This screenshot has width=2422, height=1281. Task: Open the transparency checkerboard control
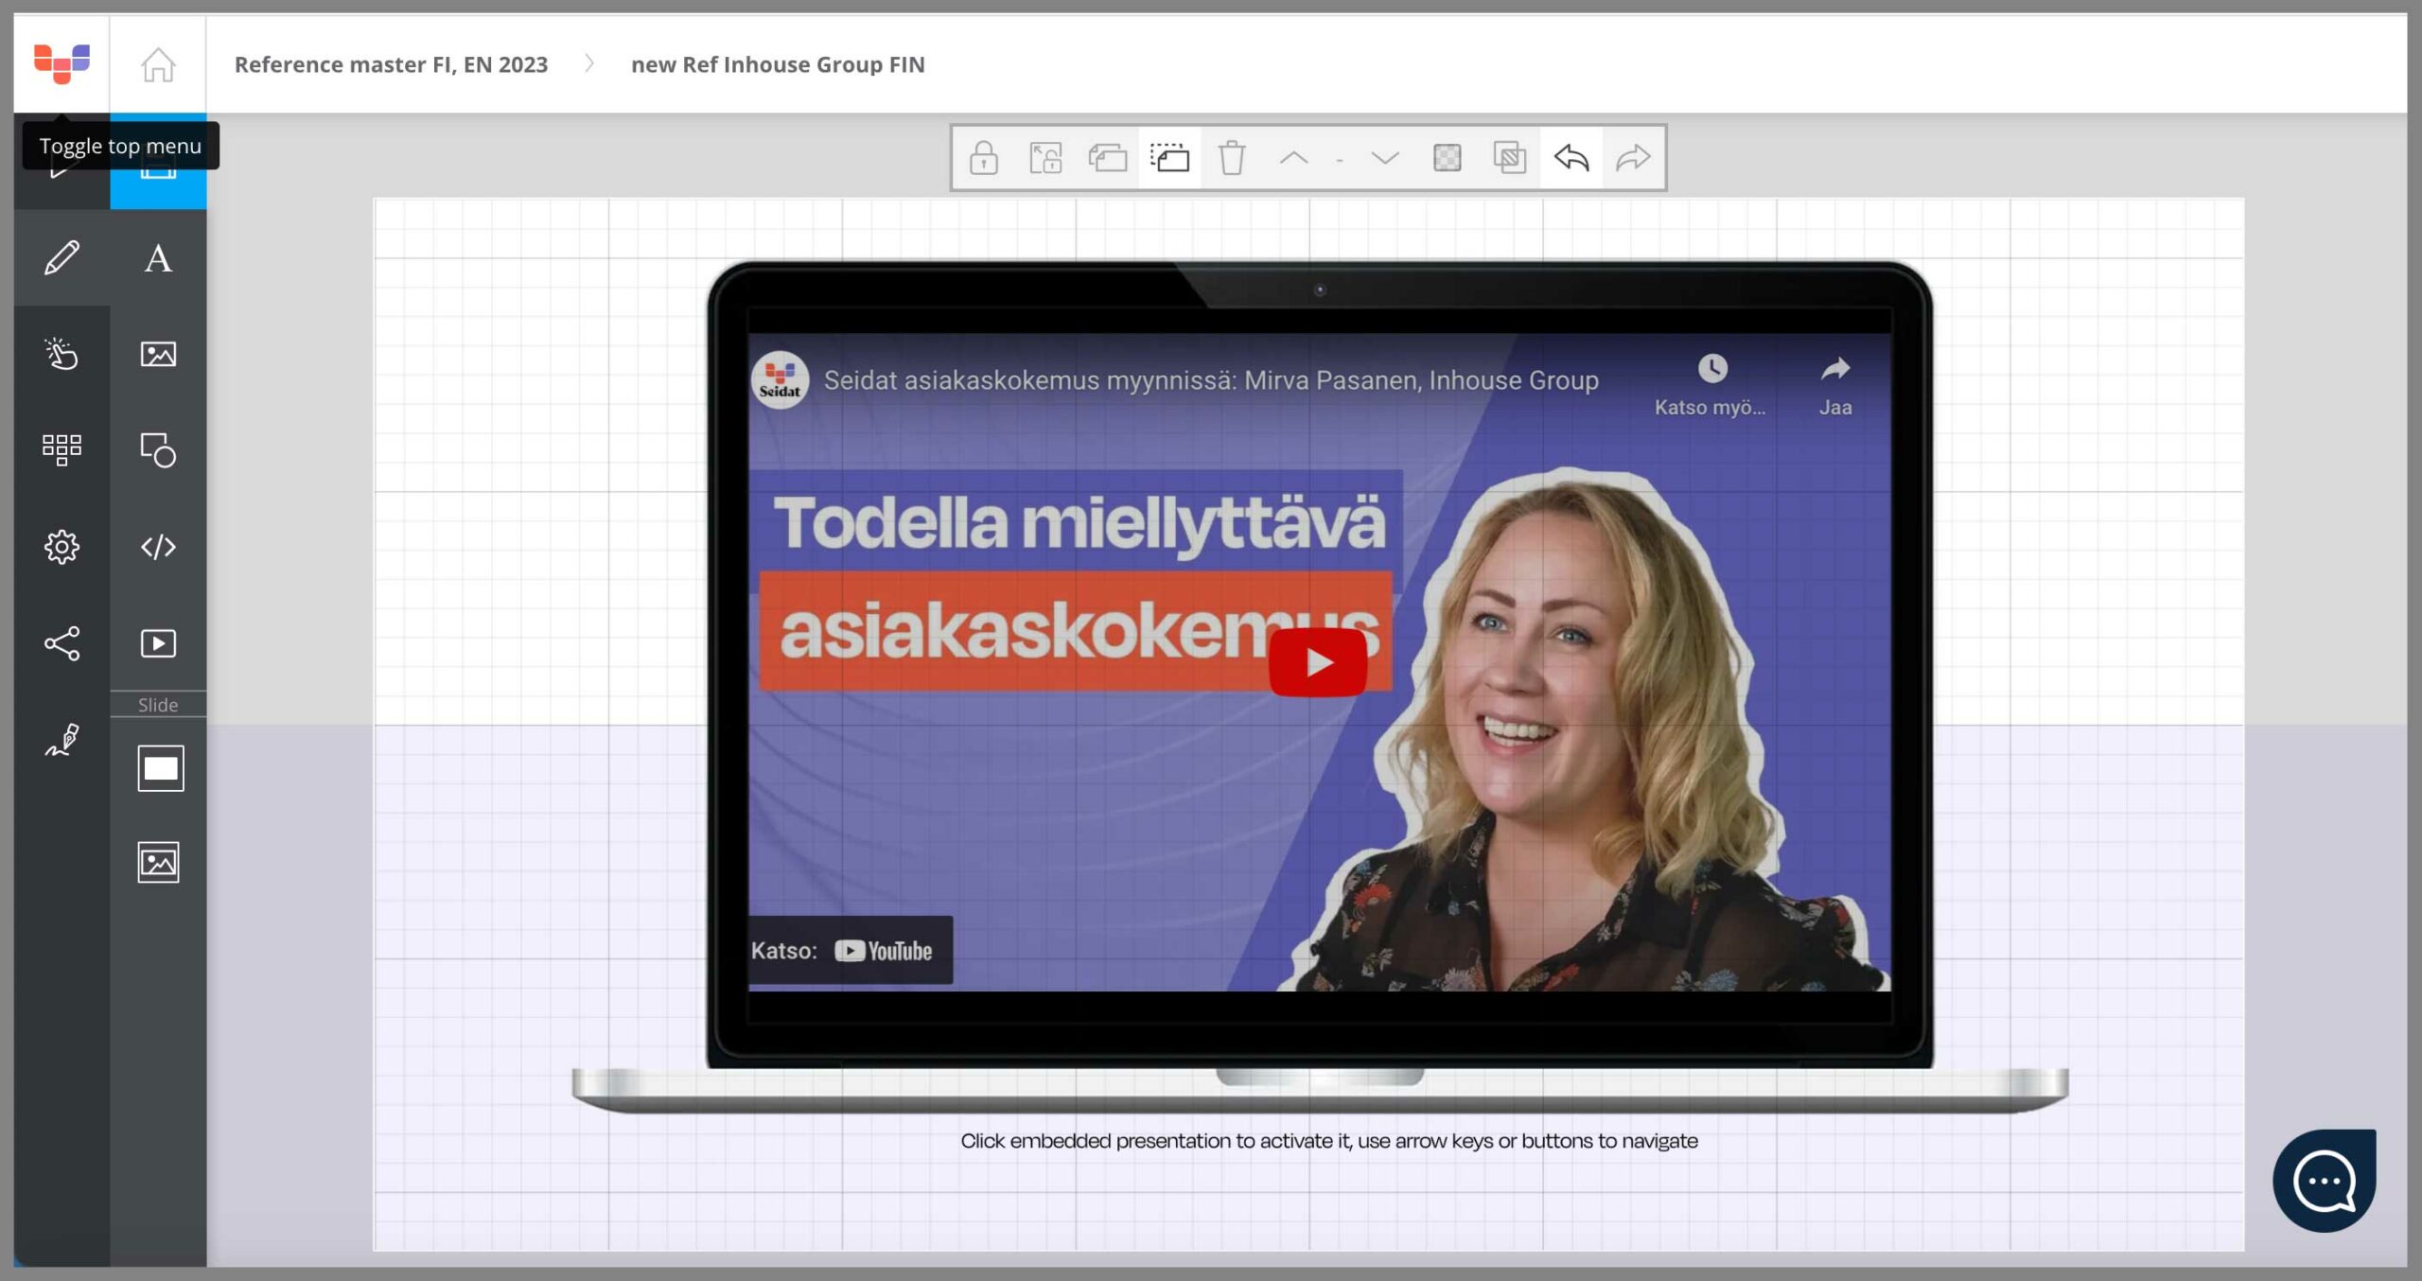pyautogui.click(x=1447, y=157)
